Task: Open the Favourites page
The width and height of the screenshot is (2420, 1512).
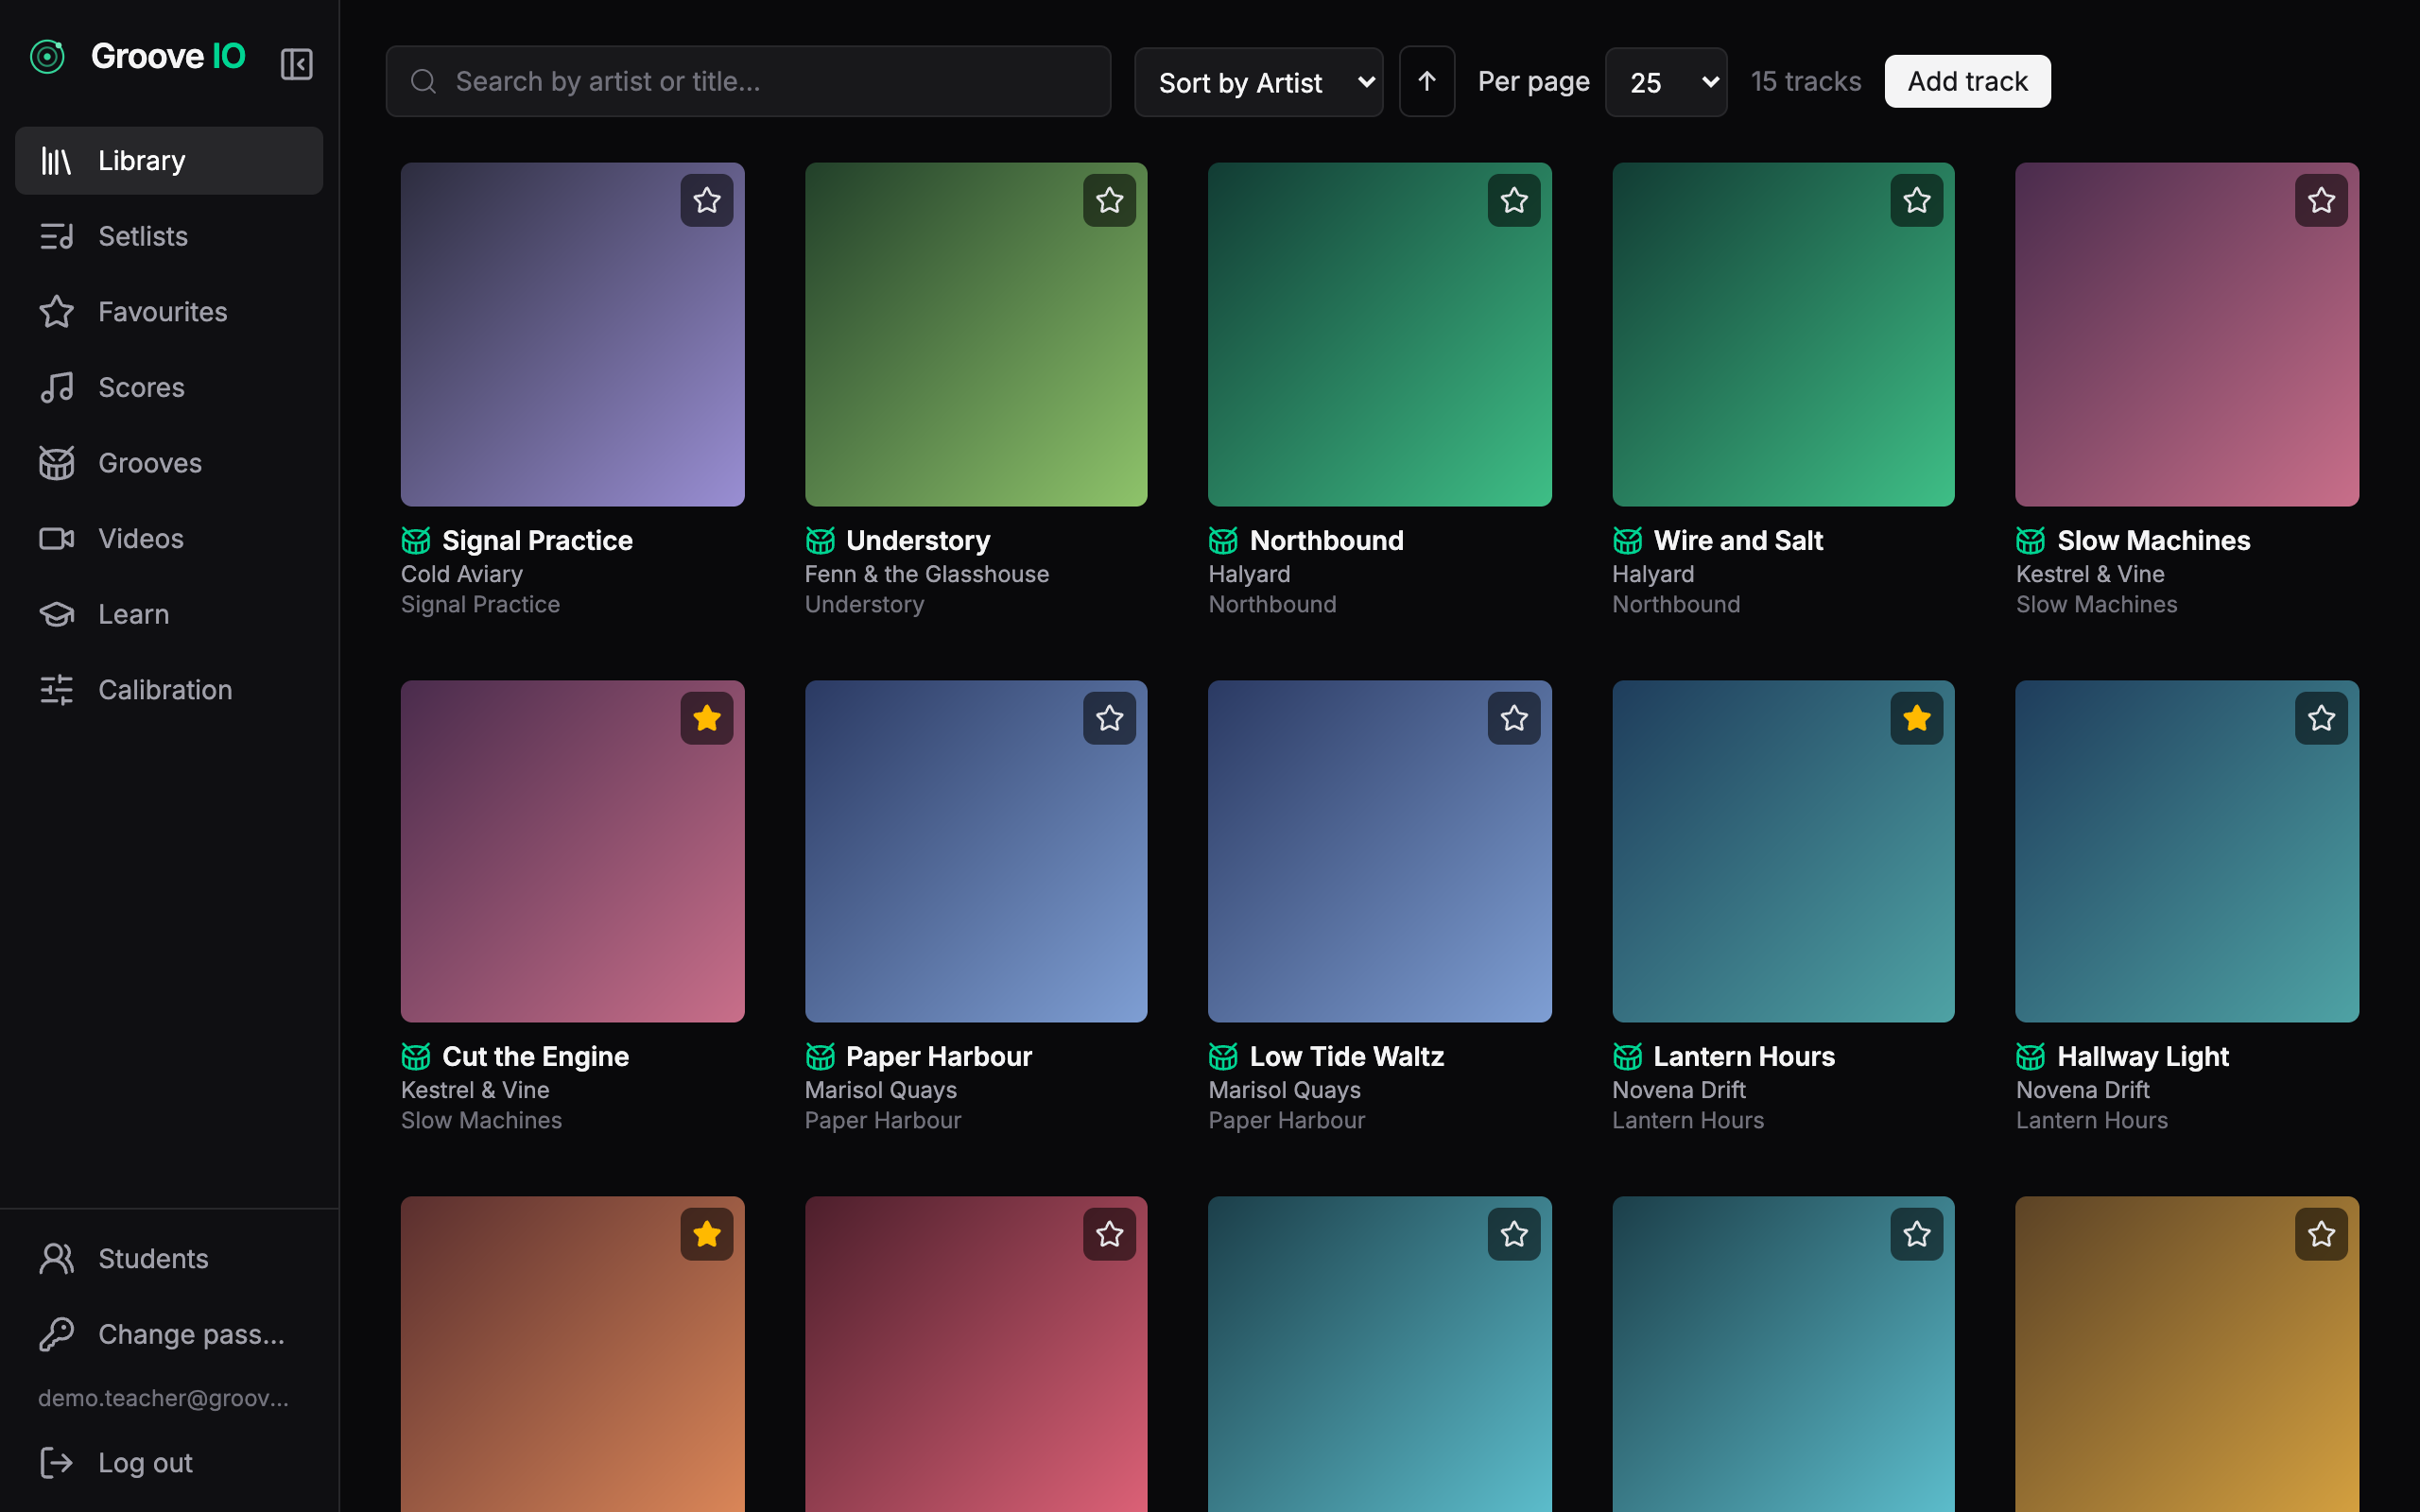Action: click(x=169, y=312)
